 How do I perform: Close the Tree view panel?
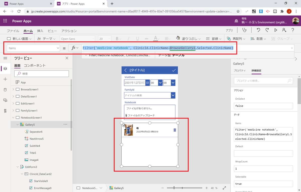pyautogui.click(x=67, y=58)
